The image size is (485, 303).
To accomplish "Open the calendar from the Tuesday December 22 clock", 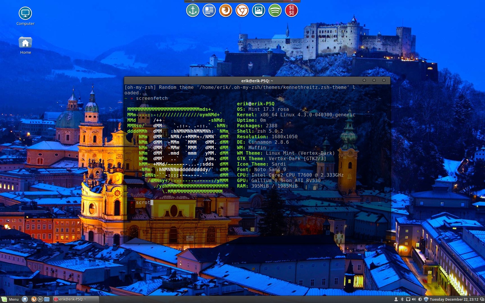I will point(454,299).
